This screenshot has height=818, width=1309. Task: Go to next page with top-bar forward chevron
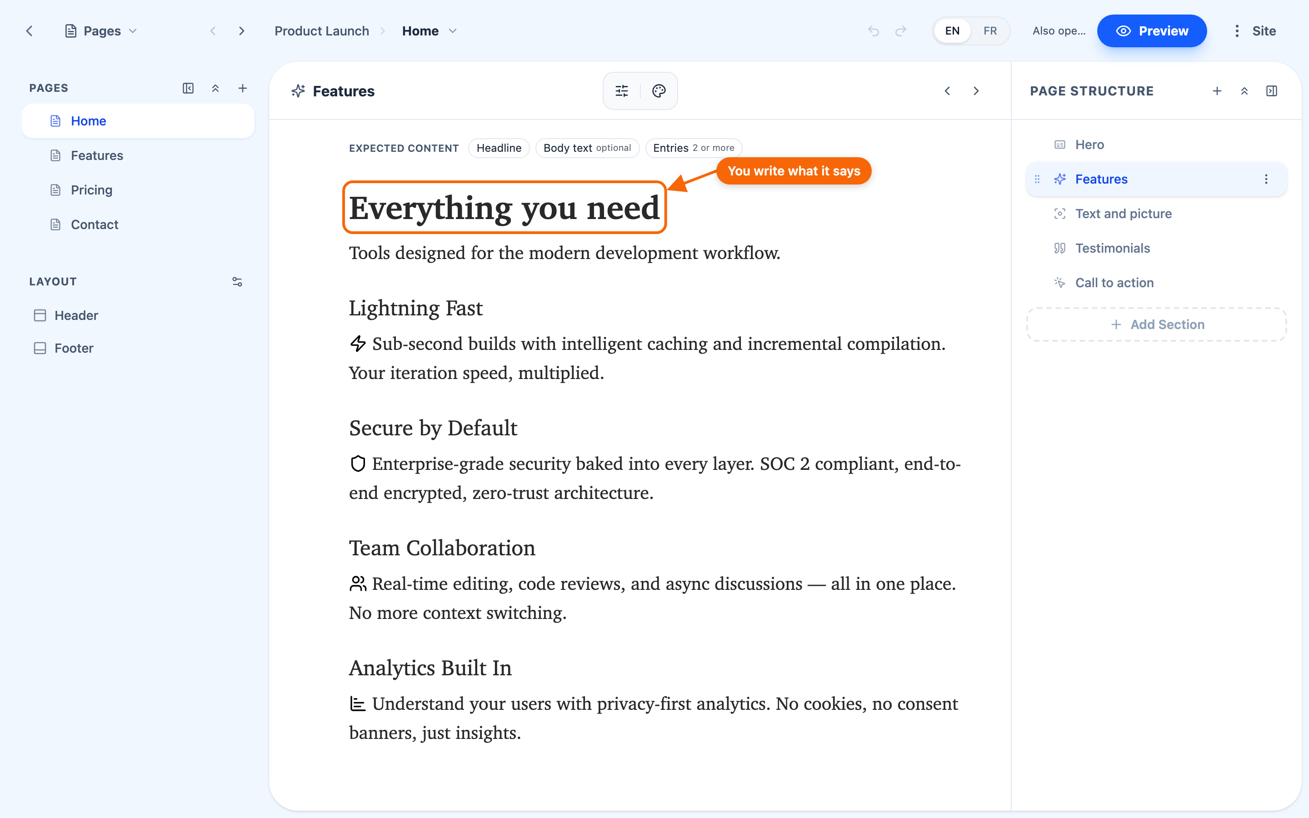click(242, 31)
